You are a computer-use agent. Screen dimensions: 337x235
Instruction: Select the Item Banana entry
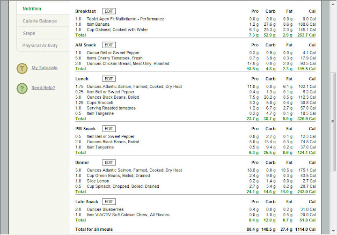tap(195, 24)
